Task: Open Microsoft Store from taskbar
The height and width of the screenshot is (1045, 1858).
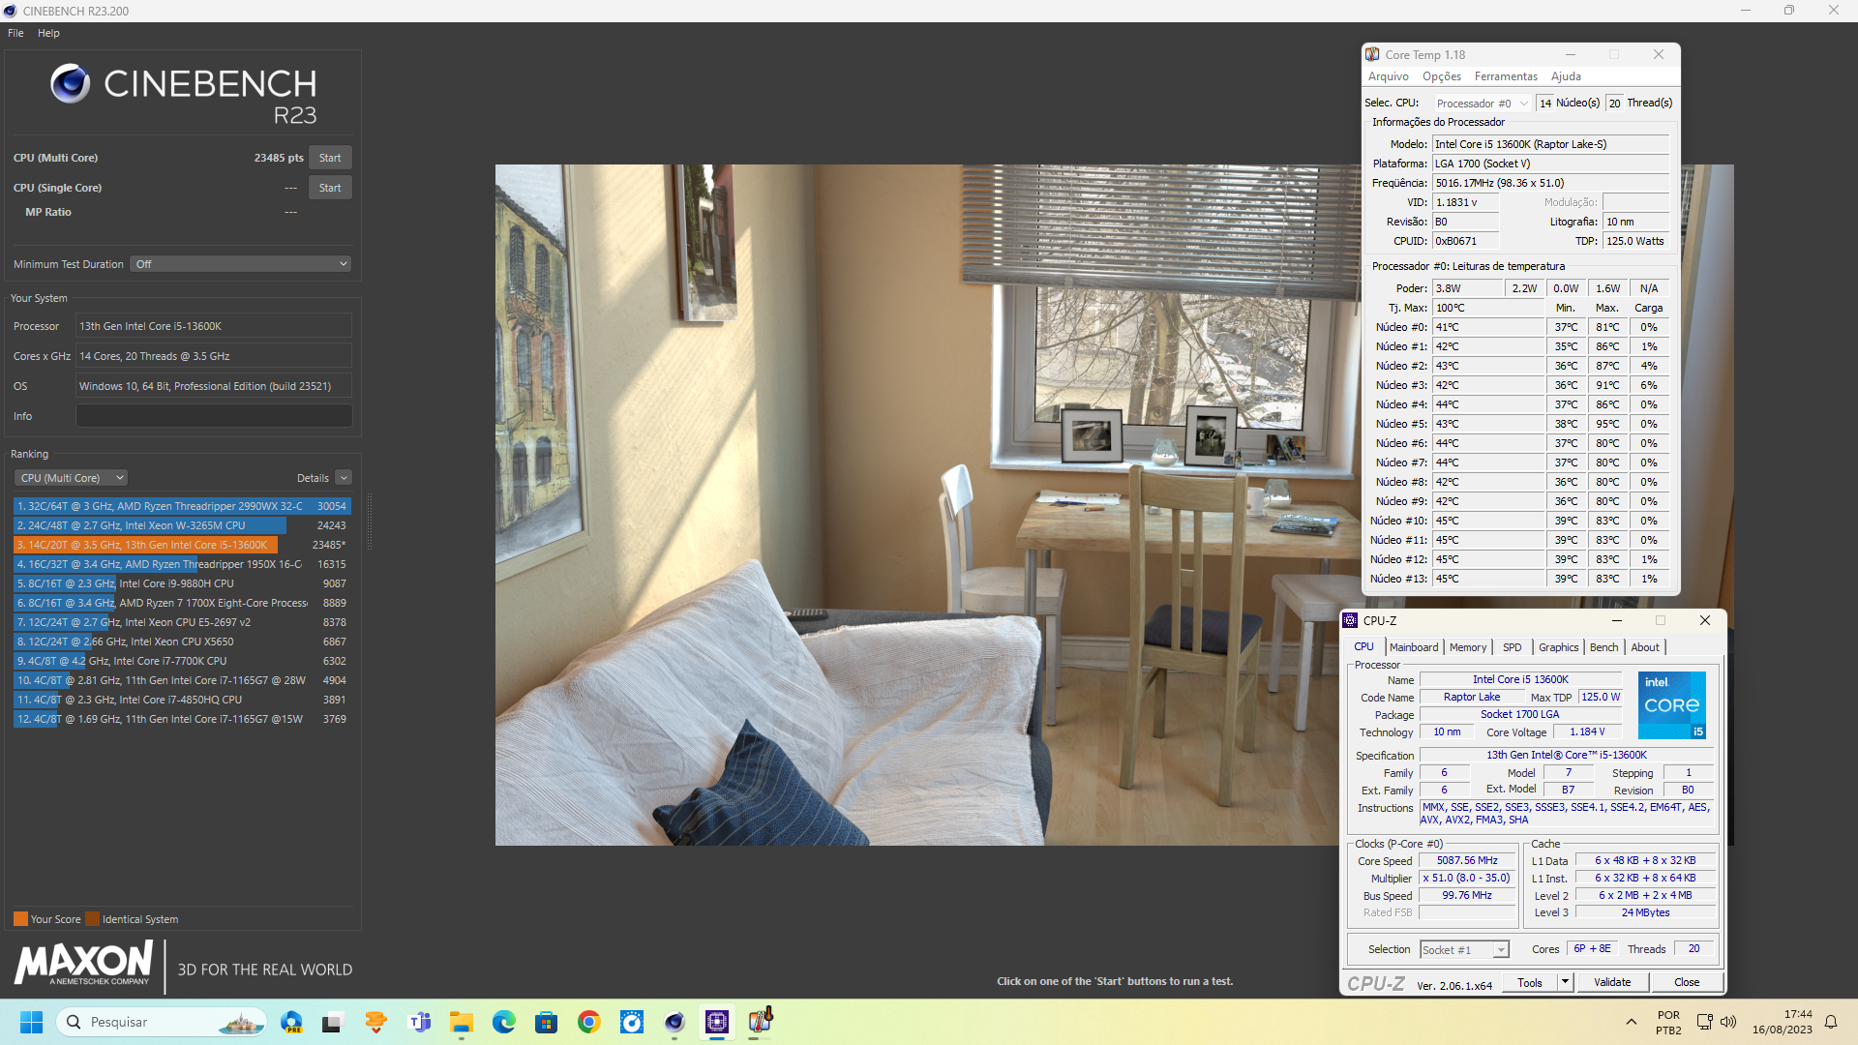Action: tap(547, 1022)
